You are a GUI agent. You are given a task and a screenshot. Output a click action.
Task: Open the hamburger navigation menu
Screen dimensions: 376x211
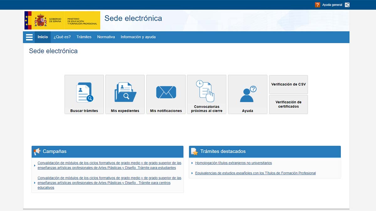pyautogui.click(x=29, y=37)
